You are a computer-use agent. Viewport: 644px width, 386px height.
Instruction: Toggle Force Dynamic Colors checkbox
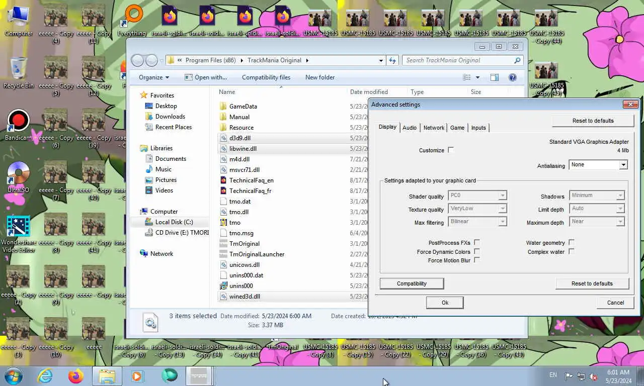click(476, 251)
